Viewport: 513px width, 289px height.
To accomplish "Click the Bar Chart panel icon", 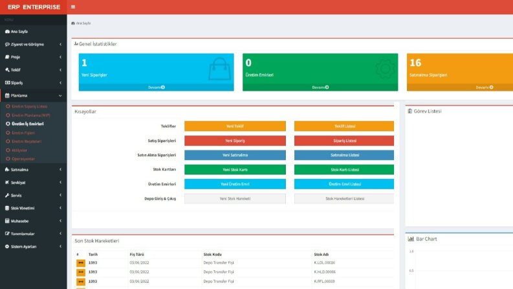I will (x=411, y=239).
